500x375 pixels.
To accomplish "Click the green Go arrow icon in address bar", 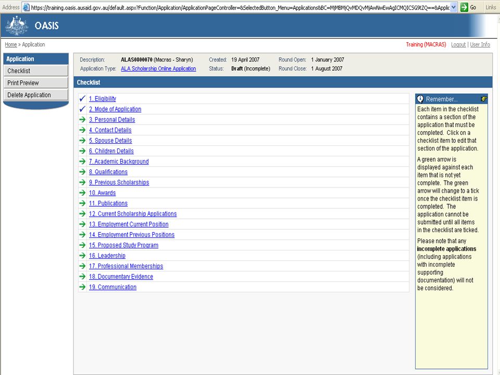I will point(464,7).
